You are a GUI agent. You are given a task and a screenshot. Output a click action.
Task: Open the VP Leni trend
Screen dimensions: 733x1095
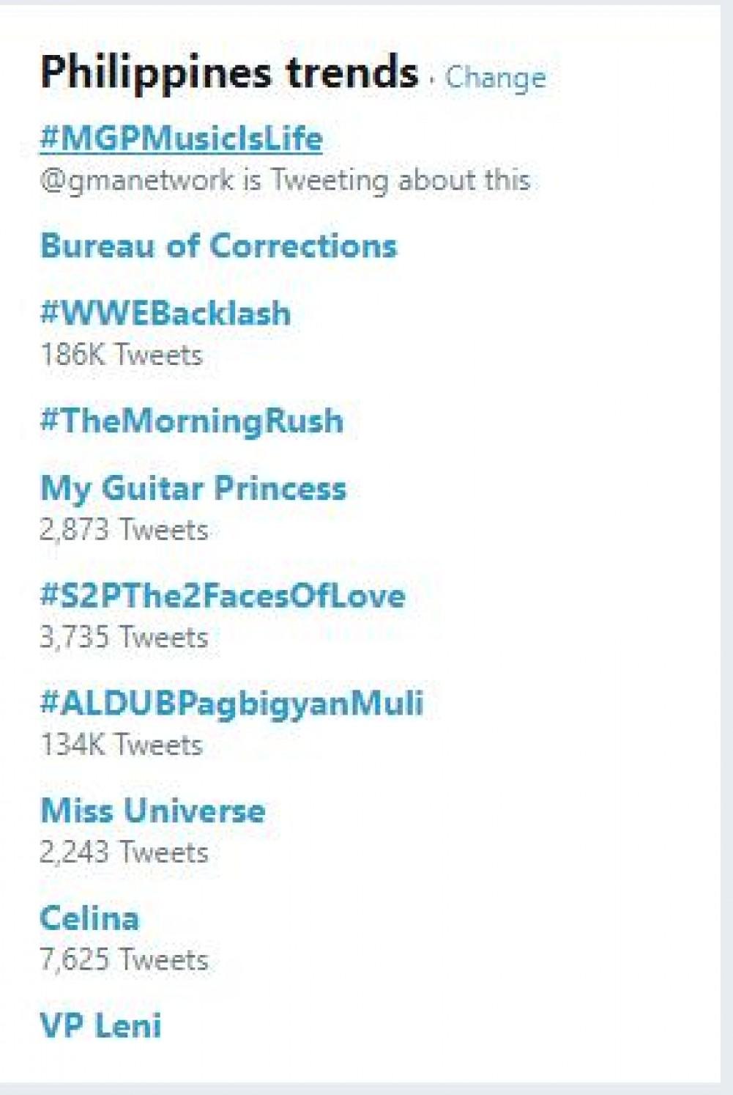coord(100,1025)
